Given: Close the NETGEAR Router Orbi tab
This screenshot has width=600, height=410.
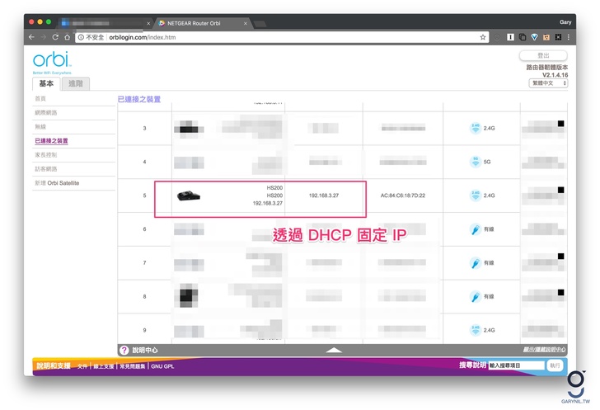Looking at the screenshot, I should click(246, 23).
